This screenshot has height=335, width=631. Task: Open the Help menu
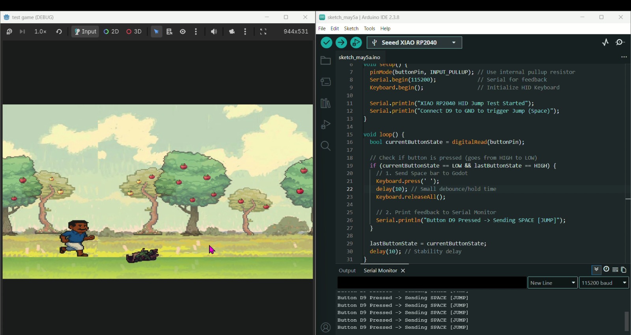tap(385, 28)
